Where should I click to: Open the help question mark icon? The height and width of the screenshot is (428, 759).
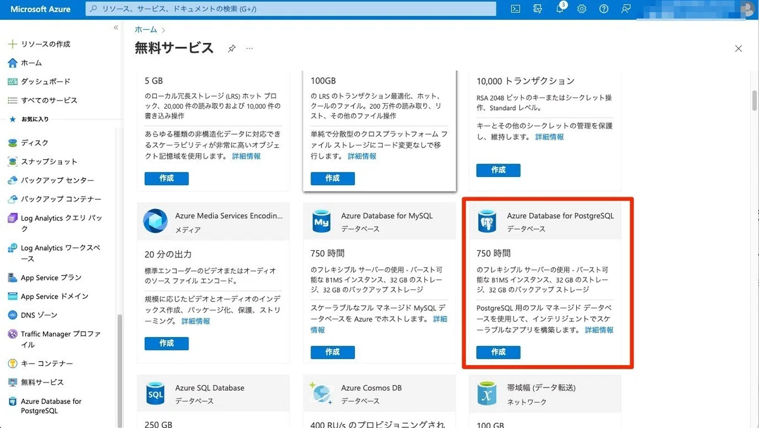click(x=604, y=9)
